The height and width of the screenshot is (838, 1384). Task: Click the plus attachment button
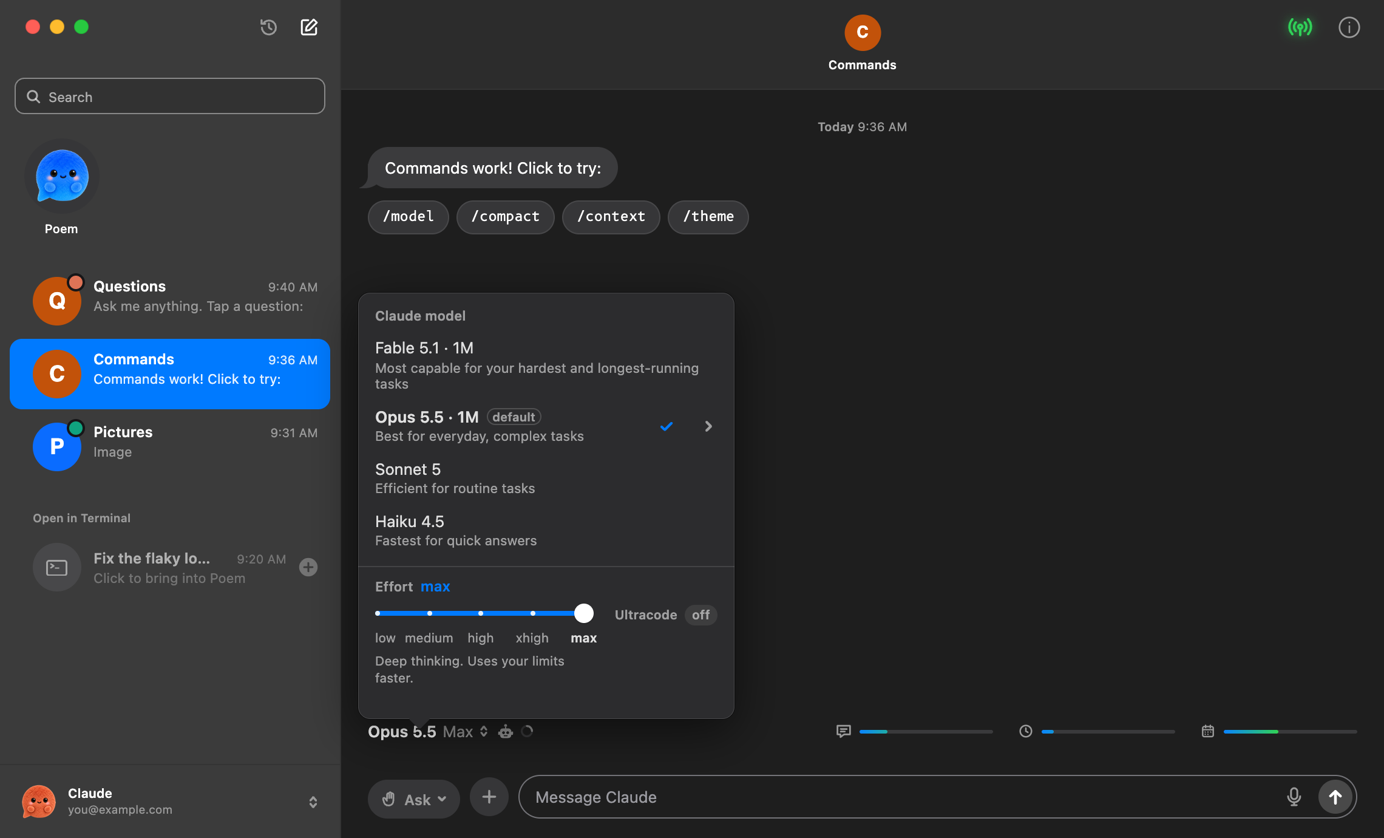489,797
